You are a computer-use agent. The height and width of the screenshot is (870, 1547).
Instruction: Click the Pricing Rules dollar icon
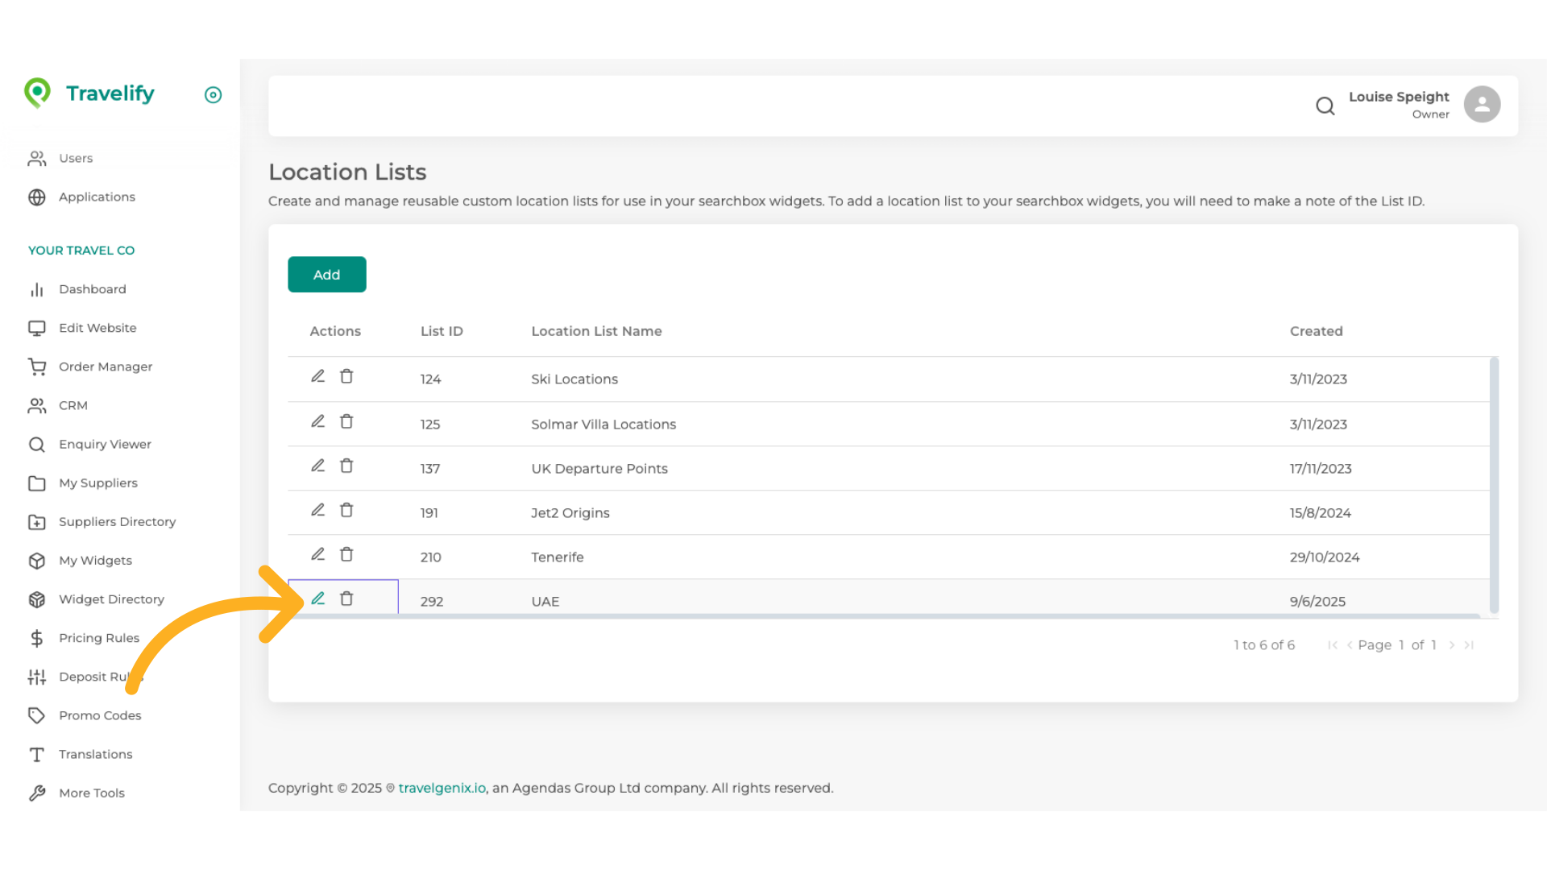coord(37,638)
